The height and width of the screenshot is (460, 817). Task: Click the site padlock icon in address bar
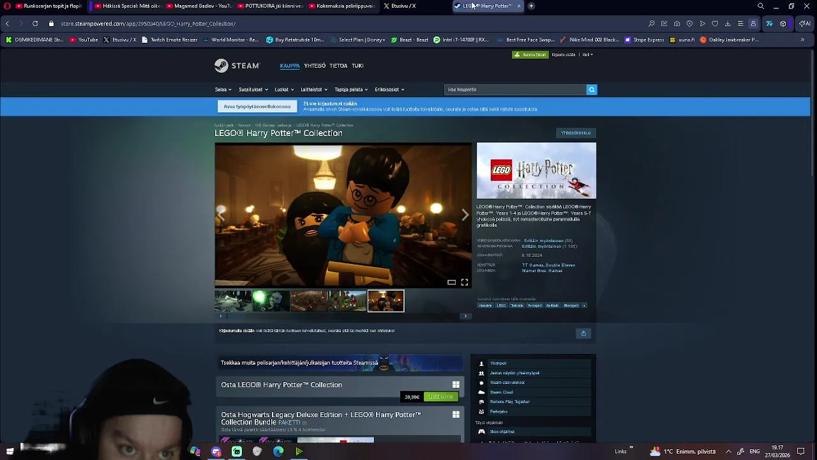click(x=51, y=24)
